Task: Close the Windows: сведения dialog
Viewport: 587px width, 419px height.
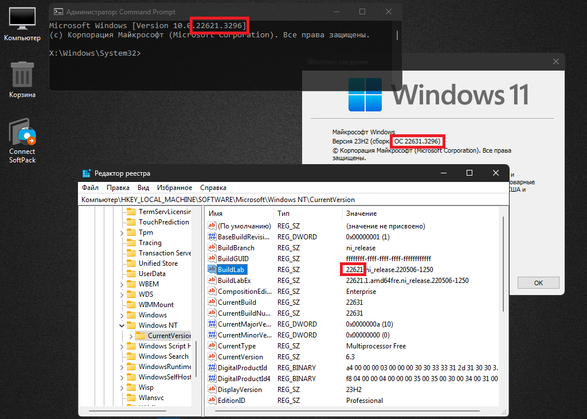Action: coord(556,61)
